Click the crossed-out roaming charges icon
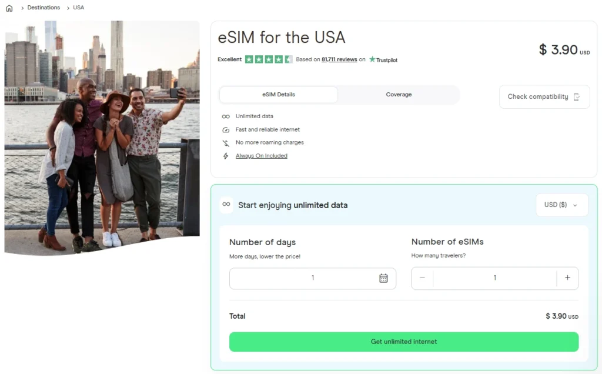 tap(226, 142)
